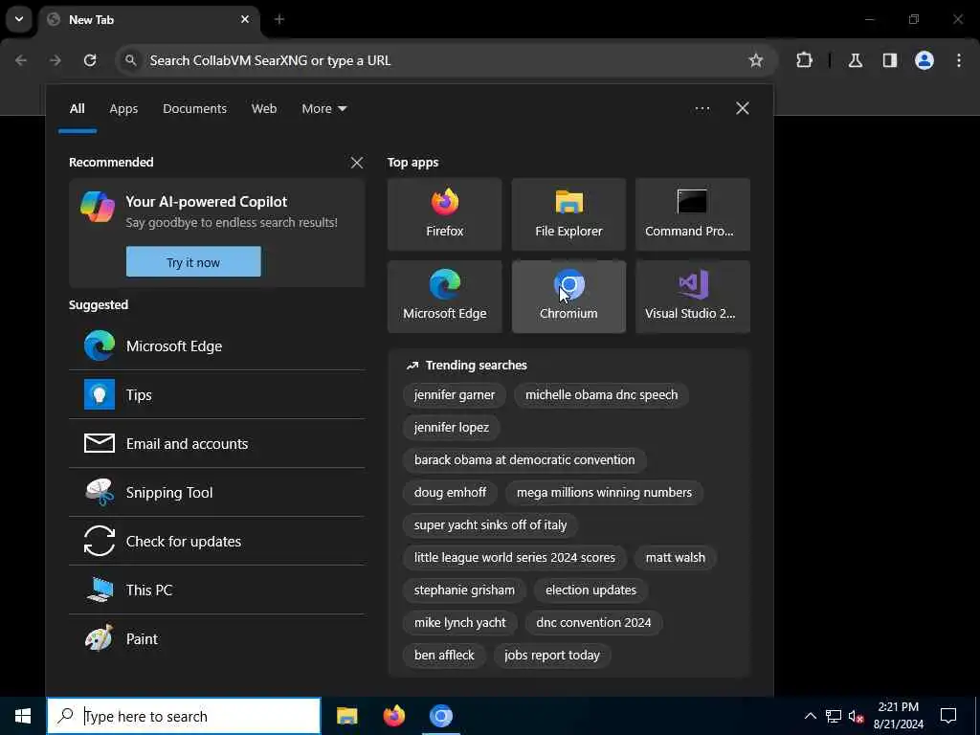Viewport: 980px width, 735px height.
Task: Open Chromium three-dot menu
Action: (959, 60)
